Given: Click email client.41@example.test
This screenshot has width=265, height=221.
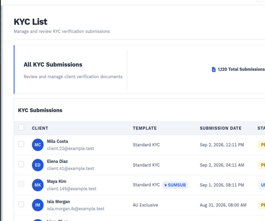Looking at the screenshot, I should tap(71, 169).
